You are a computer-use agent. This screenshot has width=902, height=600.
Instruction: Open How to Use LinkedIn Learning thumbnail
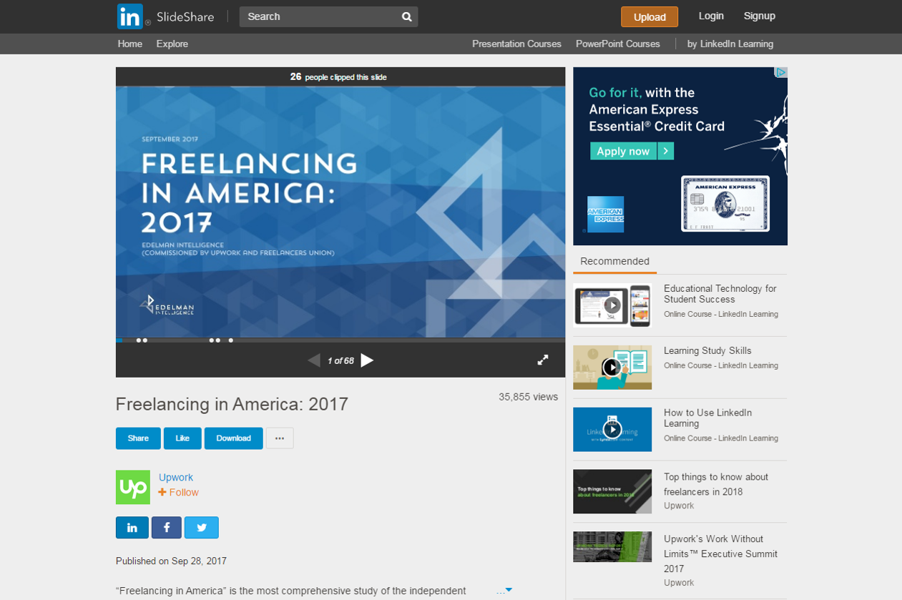(x=612, y=430)
